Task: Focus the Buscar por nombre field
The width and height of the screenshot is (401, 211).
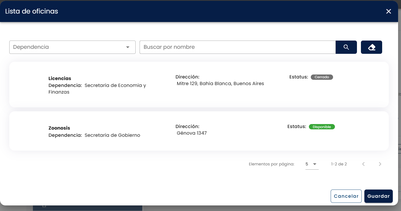Action: point(238,47)
